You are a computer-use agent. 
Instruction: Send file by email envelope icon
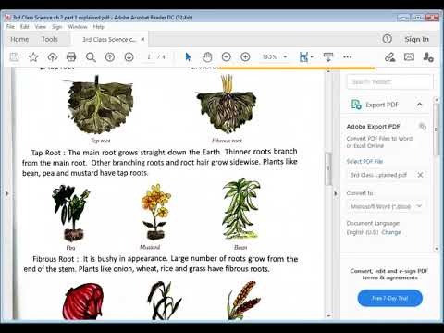tap(409, 57)
